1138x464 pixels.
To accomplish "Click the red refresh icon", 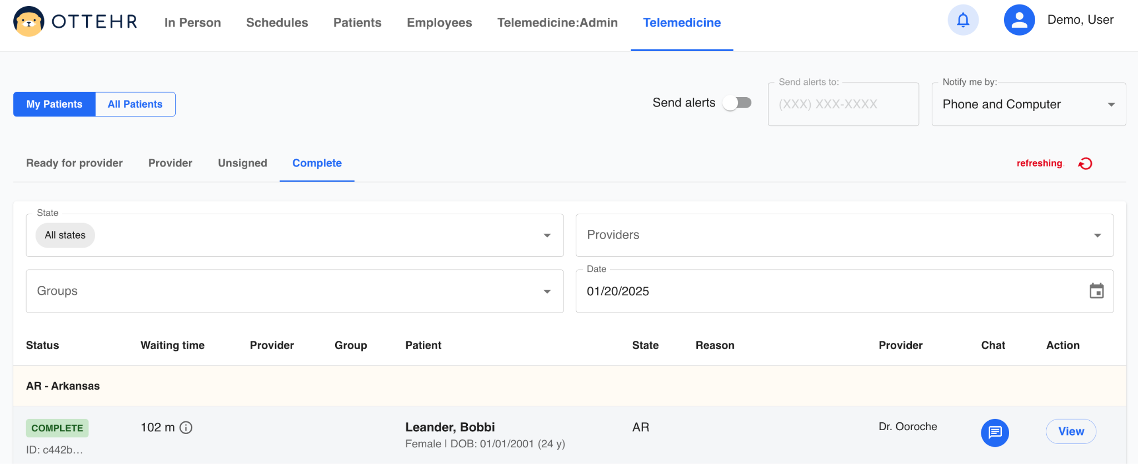I will pyautogui.click(x=1085, y=164).
